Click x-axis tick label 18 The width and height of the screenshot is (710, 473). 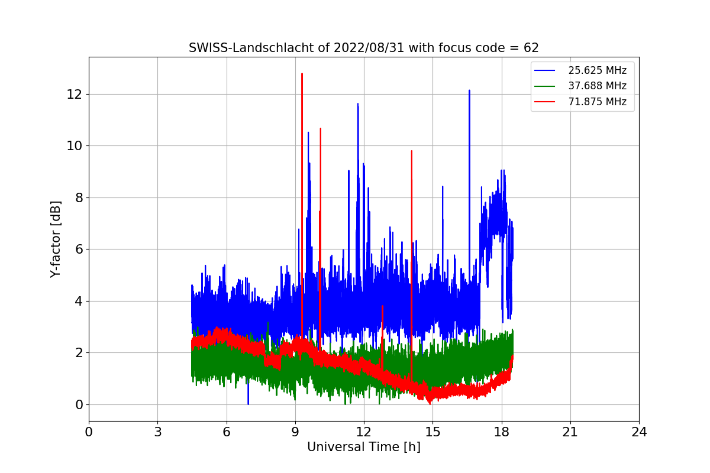[x=502, y=432]
